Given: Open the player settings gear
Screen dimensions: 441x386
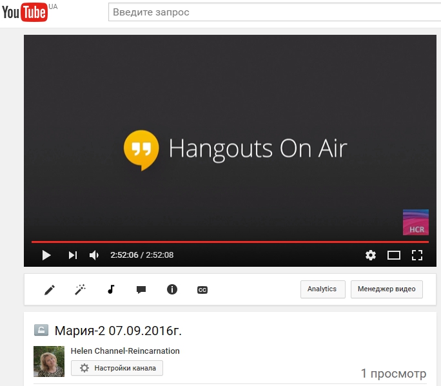Looking at the screenshot, I should (x=370, y=255).
